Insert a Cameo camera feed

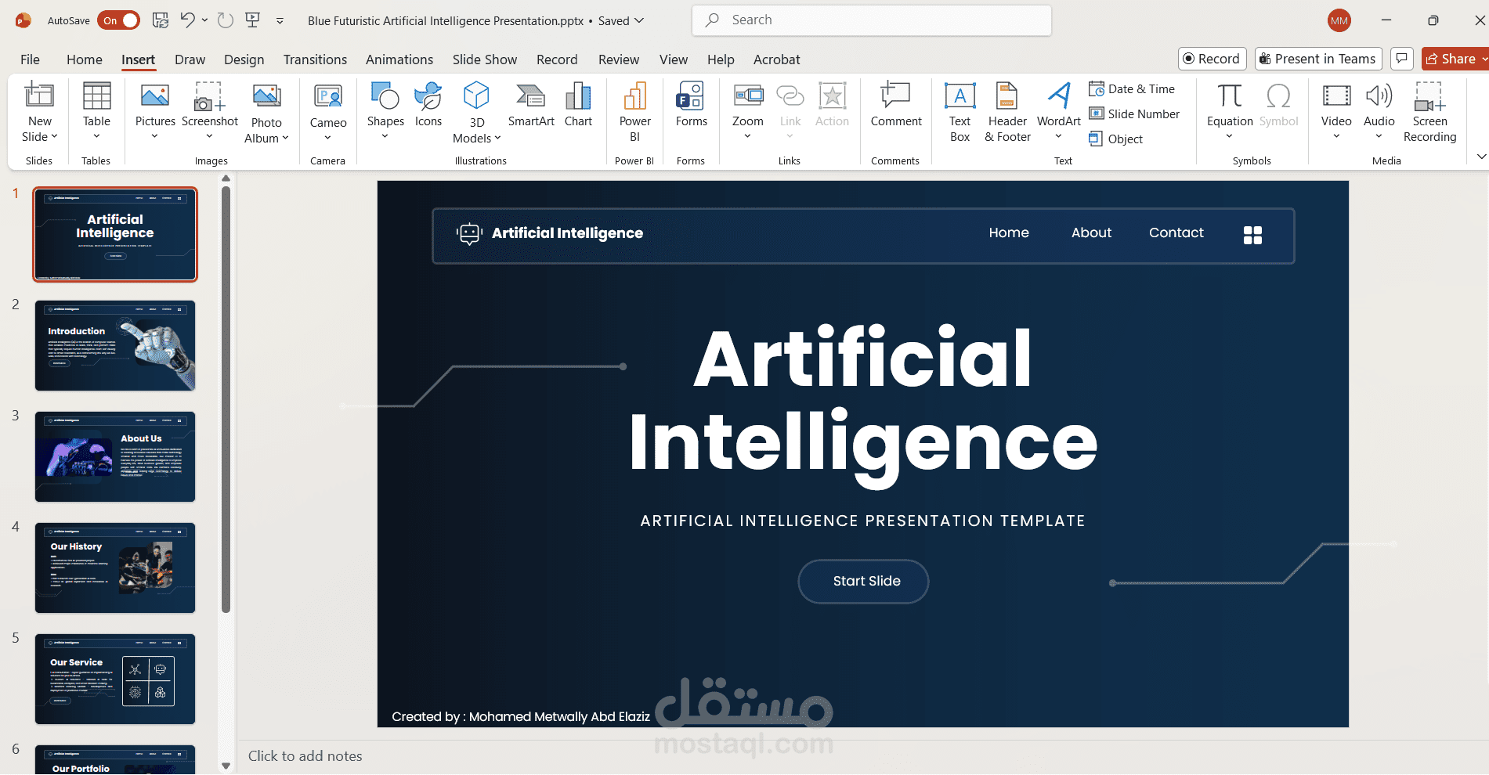pos(328,113)
